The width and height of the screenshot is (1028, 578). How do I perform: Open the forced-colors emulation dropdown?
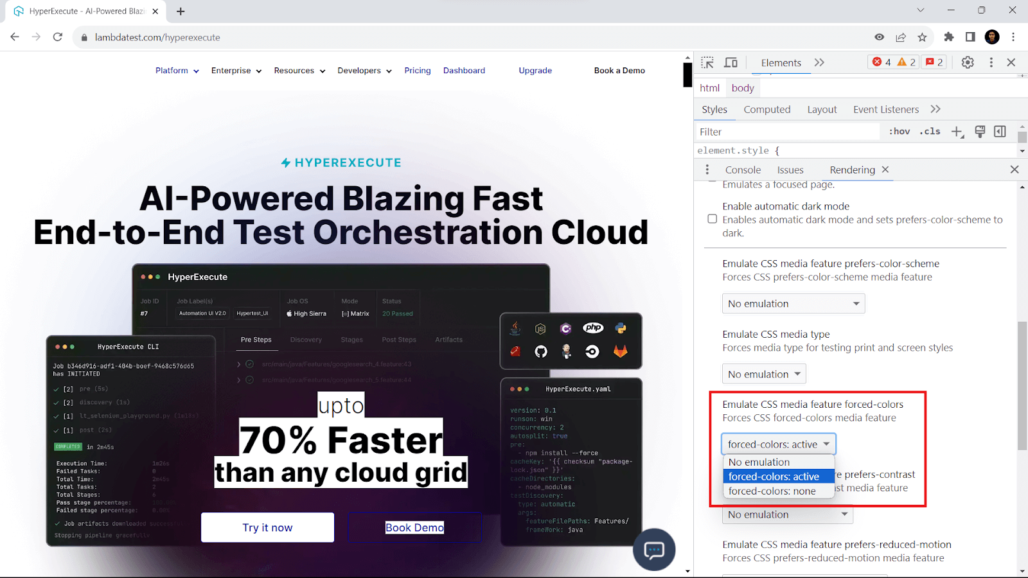tap(779, 444)
